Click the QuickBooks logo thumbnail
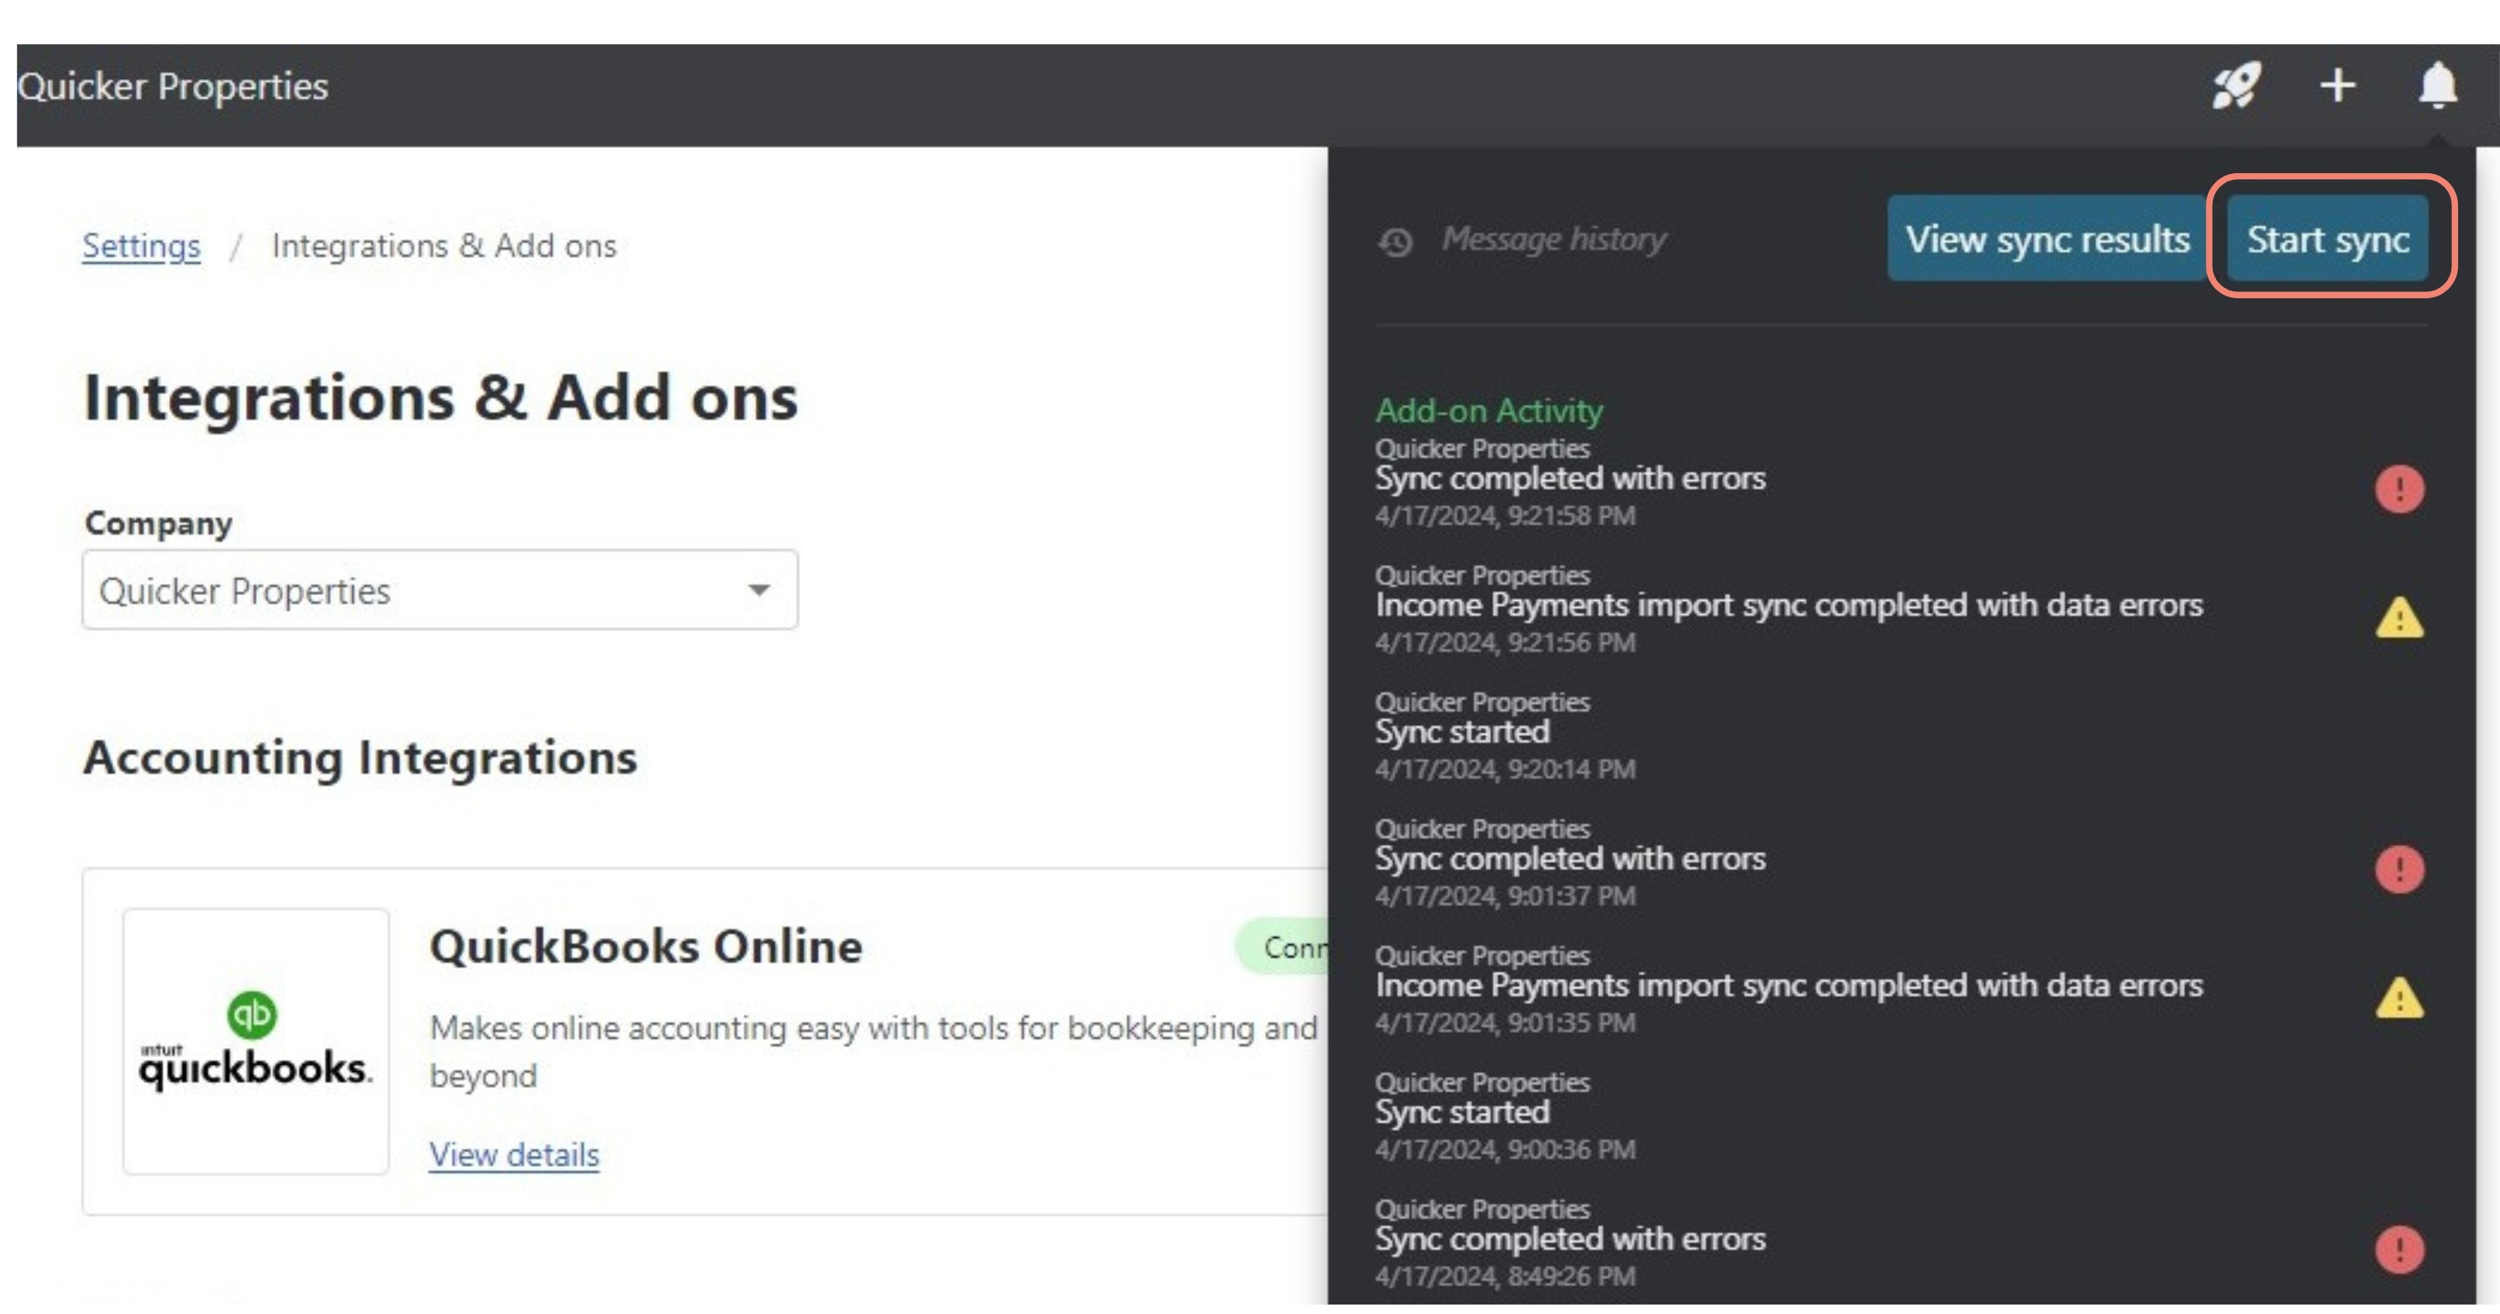The height and width of the screenshot is (1314, 2500). [255, 1041]
